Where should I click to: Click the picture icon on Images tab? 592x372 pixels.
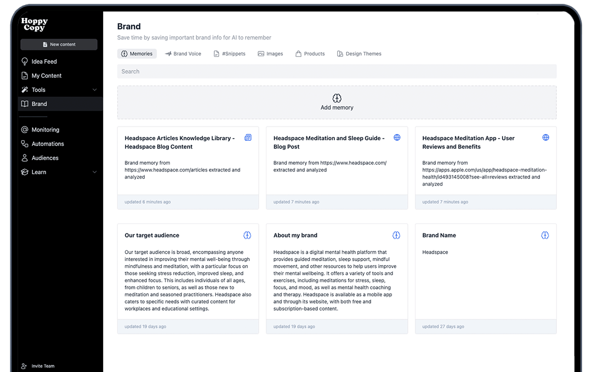pos(261,54)
